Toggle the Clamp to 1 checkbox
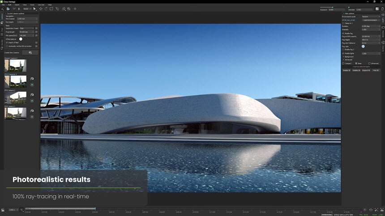The image size is (385, 216). click(343, 23)
